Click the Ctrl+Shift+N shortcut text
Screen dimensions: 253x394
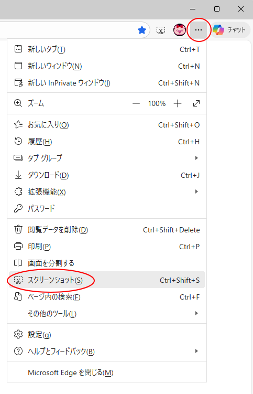pyautogui.click(x=179, y=83)
